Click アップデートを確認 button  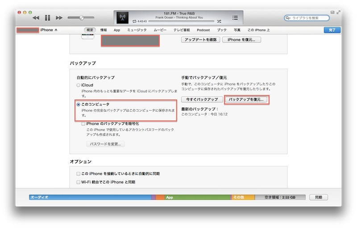click(x=200, y=40)
